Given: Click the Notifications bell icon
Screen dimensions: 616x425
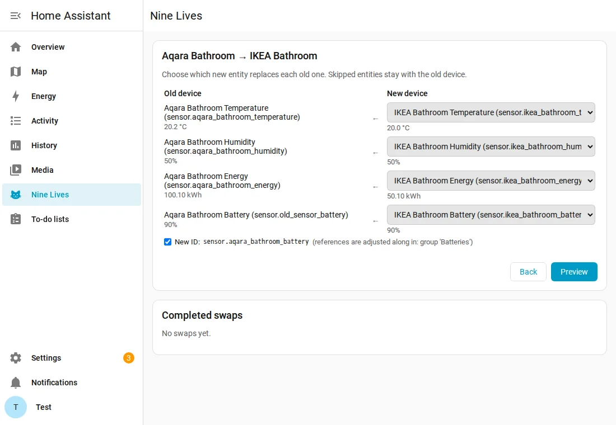Looking at the screenshot, I should [x=15, y=382].
